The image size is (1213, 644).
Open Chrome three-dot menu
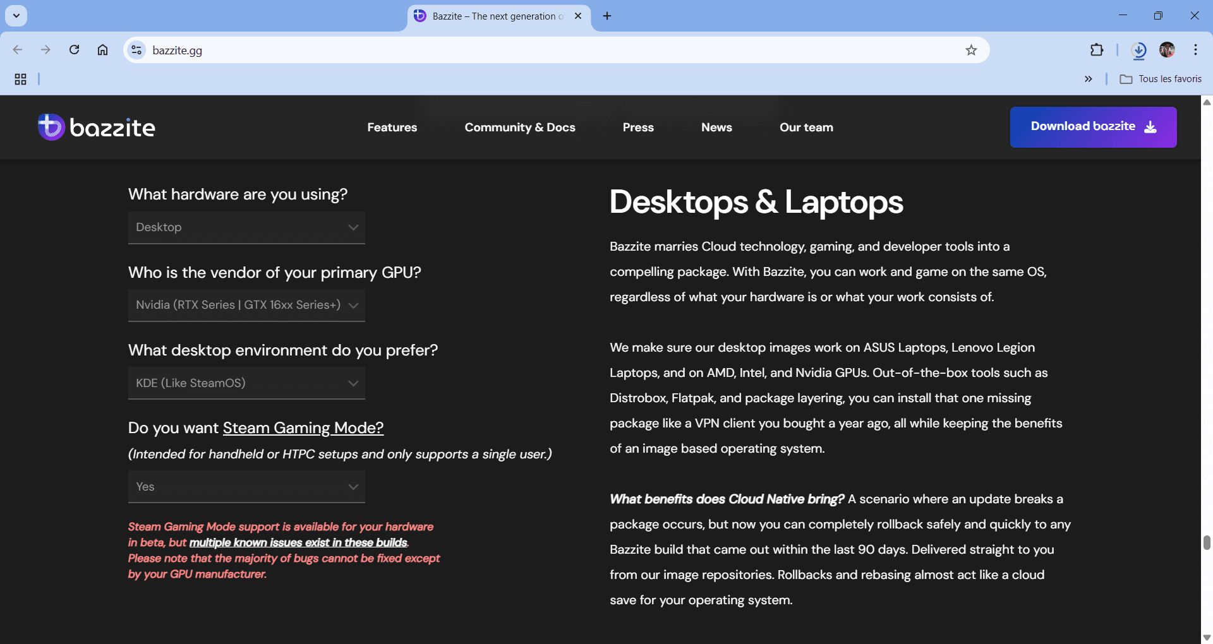click(x=1195, y=50)
